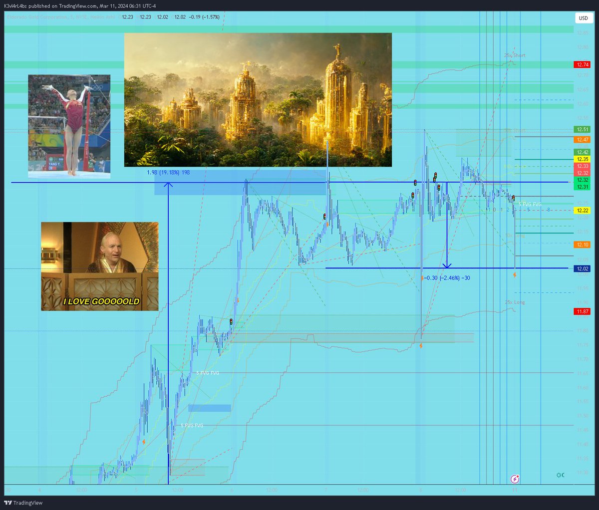Click the 12.74 red price level tag
This screenshot has width=599, height=510.
582,64
